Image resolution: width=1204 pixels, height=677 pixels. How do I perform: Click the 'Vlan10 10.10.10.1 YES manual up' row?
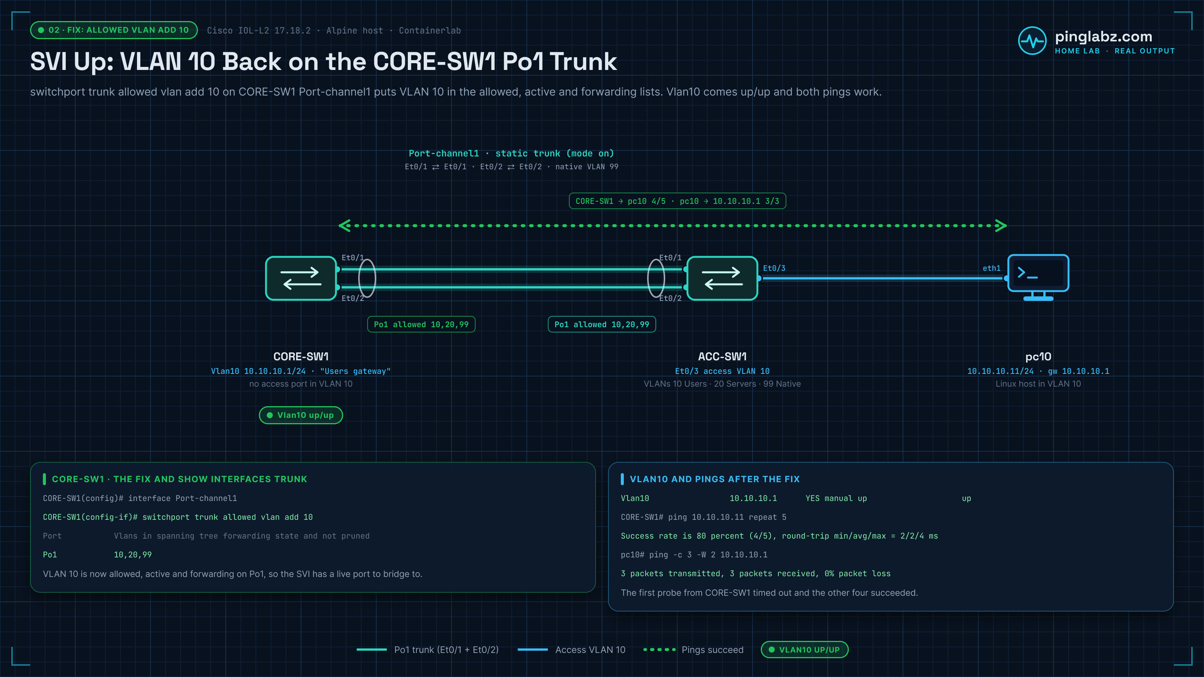click(796, 498)
